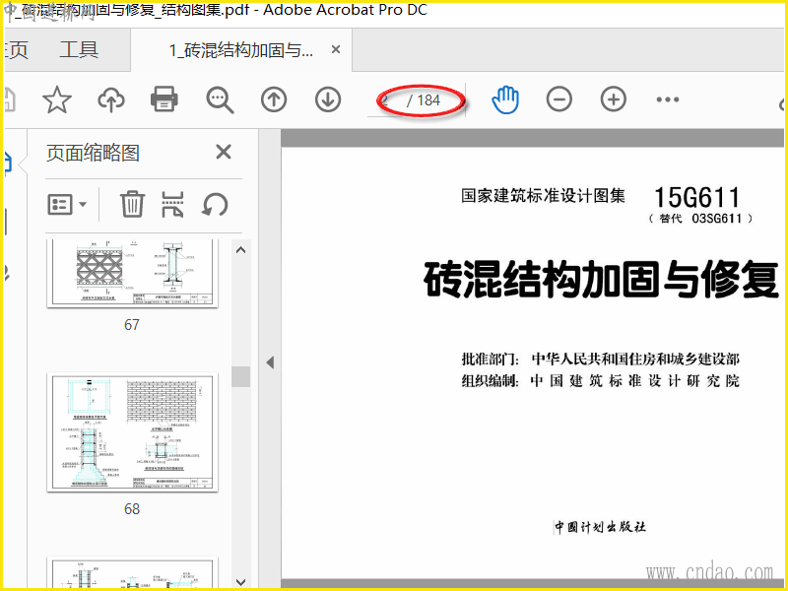Click the 15G611 text on the page
The image size is (788, 591).
[x=696, y=197]
